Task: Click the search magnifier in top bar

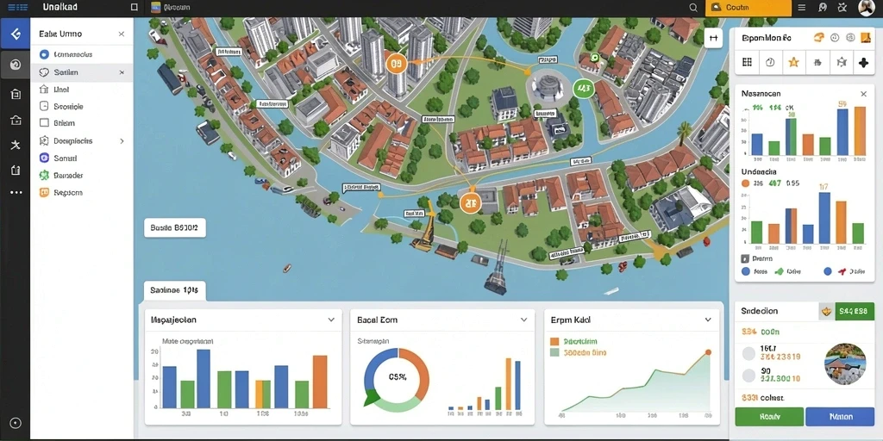Action: pos(693,7)
